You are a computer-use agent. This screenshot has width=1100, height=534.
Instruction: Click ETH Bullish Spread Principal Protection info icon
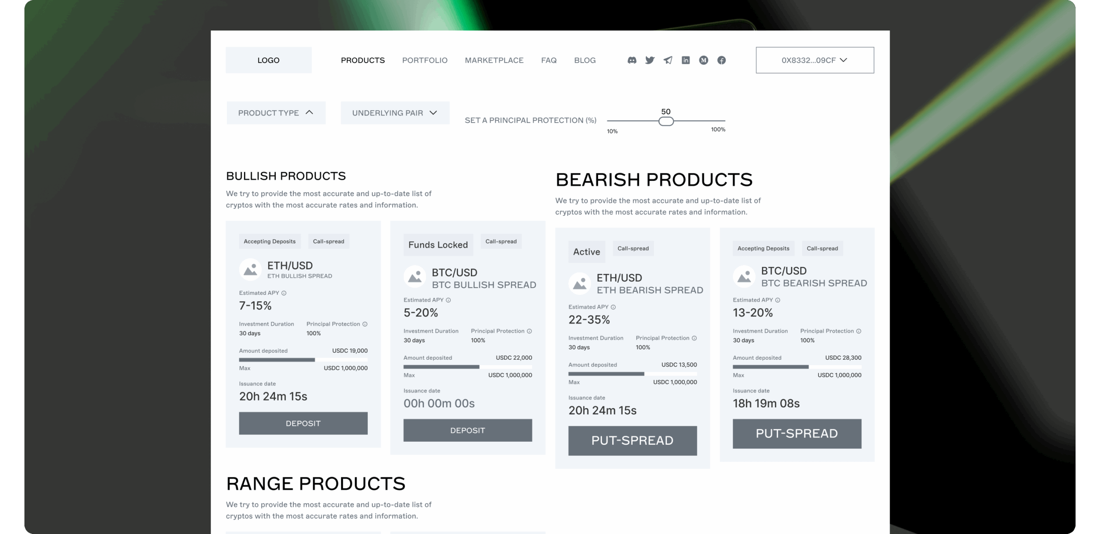click(365, 324)
